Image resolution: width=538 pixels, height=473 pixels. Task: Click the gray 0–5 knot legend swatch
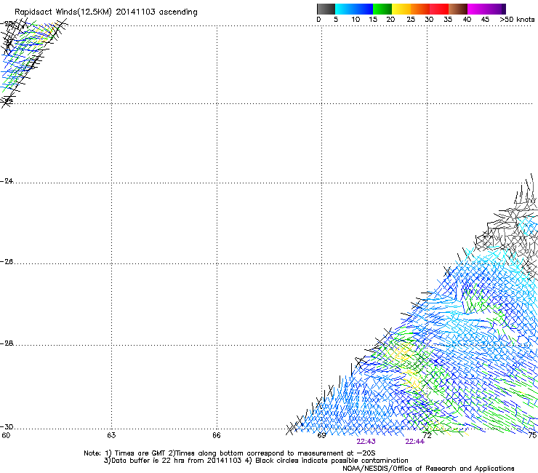[326, 9]
